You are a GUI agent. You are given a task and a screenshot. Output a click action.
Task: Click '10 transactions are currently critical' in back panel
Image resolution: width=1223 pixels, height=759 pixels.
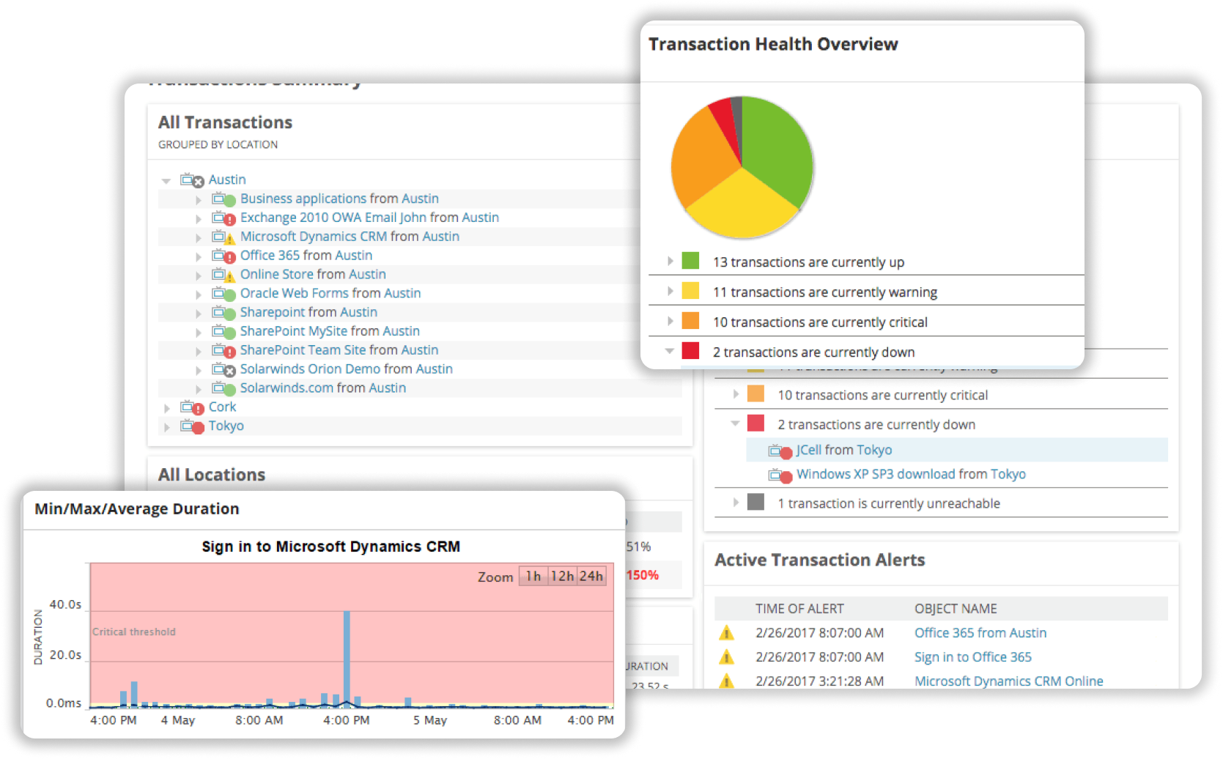pyautogui.click(x=882, y=396)
